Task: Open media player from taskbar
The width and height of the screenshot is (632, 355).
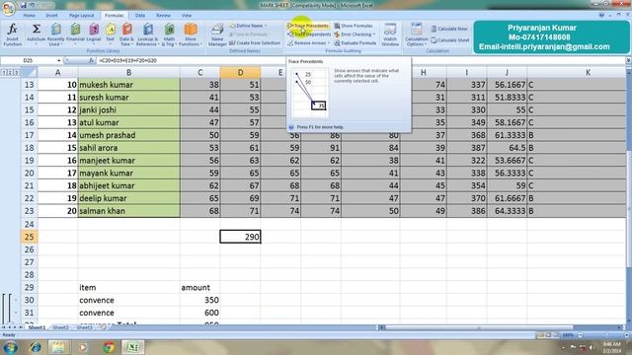Action: pos(83,347)
